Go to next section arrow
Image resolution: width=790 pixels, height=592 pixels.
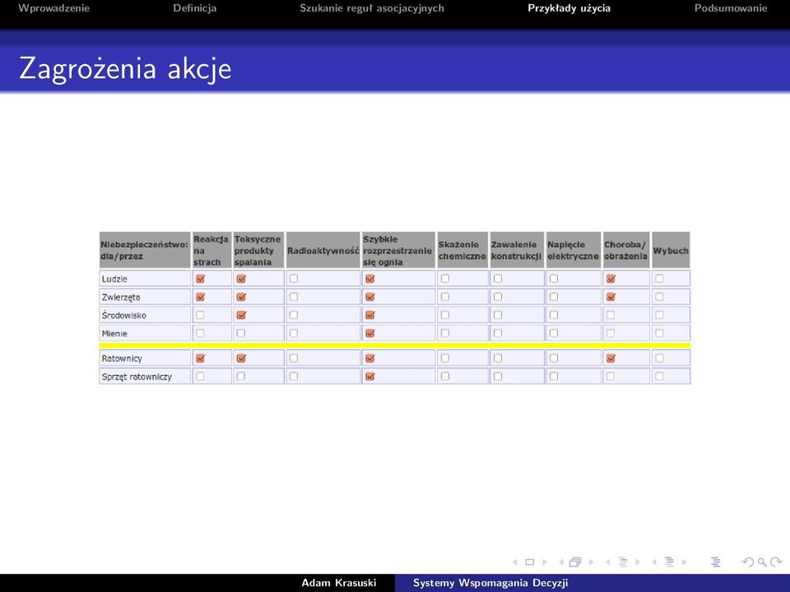tap(684, 562)
